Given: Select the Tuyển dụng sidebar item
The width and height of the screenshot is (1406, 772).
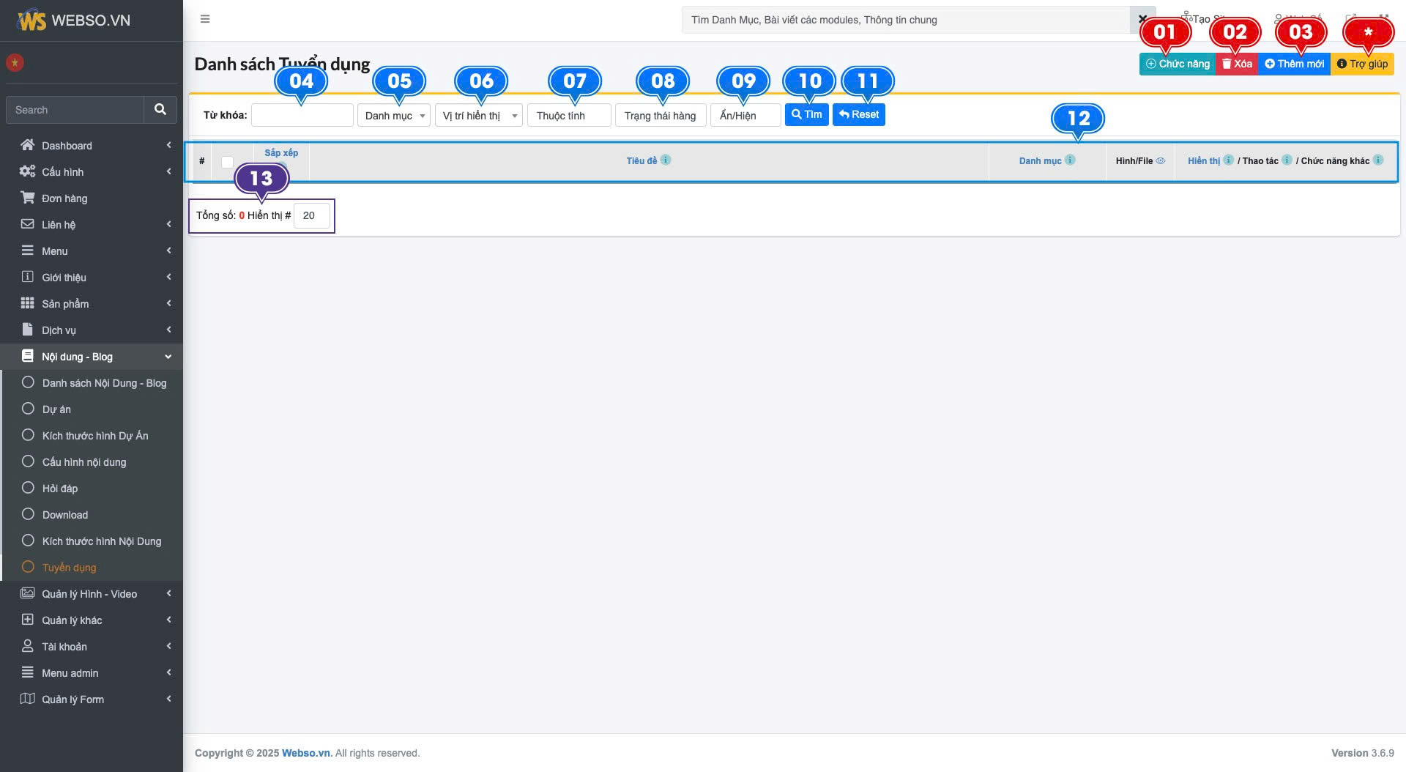Looking at the screenshot, I should click(x=69, y=568).
